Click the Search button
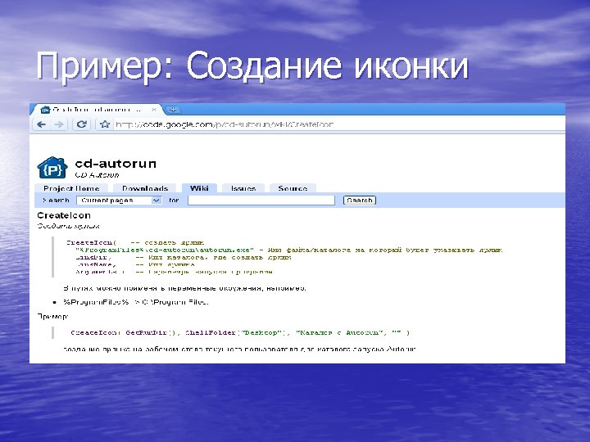 pos(360,201)
